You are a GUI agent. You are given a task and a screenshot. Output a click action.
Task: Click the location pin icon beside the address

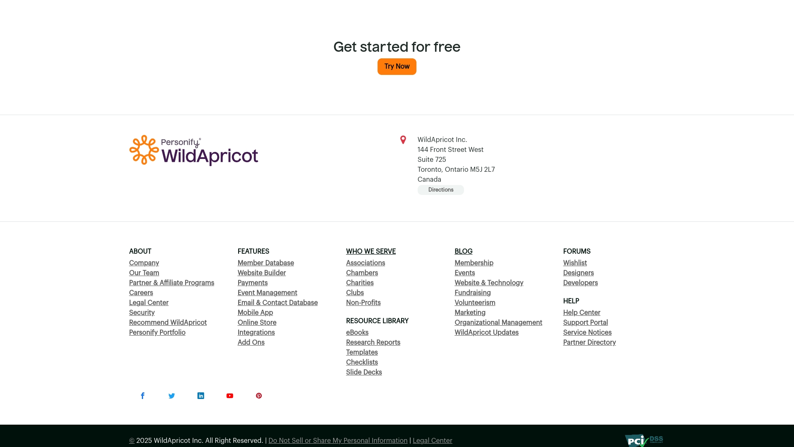[x=403, y=140]
